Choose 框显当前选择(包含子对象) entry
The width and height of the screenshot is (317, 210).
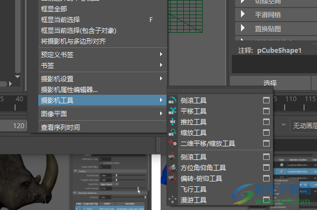click(102, 31)
